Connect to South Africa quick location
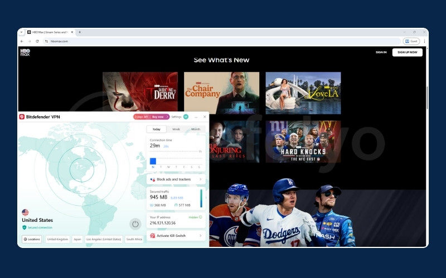The height and width of the screenshot is (278, 446). pos(134,239)
